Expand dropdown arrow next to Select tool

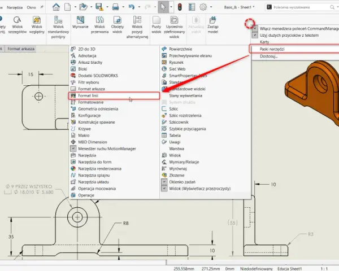[171, 7]
